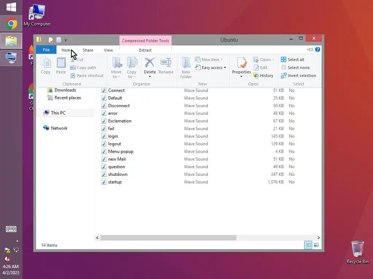
Task: Open the taskbar clock showing 4:26 AM
Action: (x=11, y=270)
